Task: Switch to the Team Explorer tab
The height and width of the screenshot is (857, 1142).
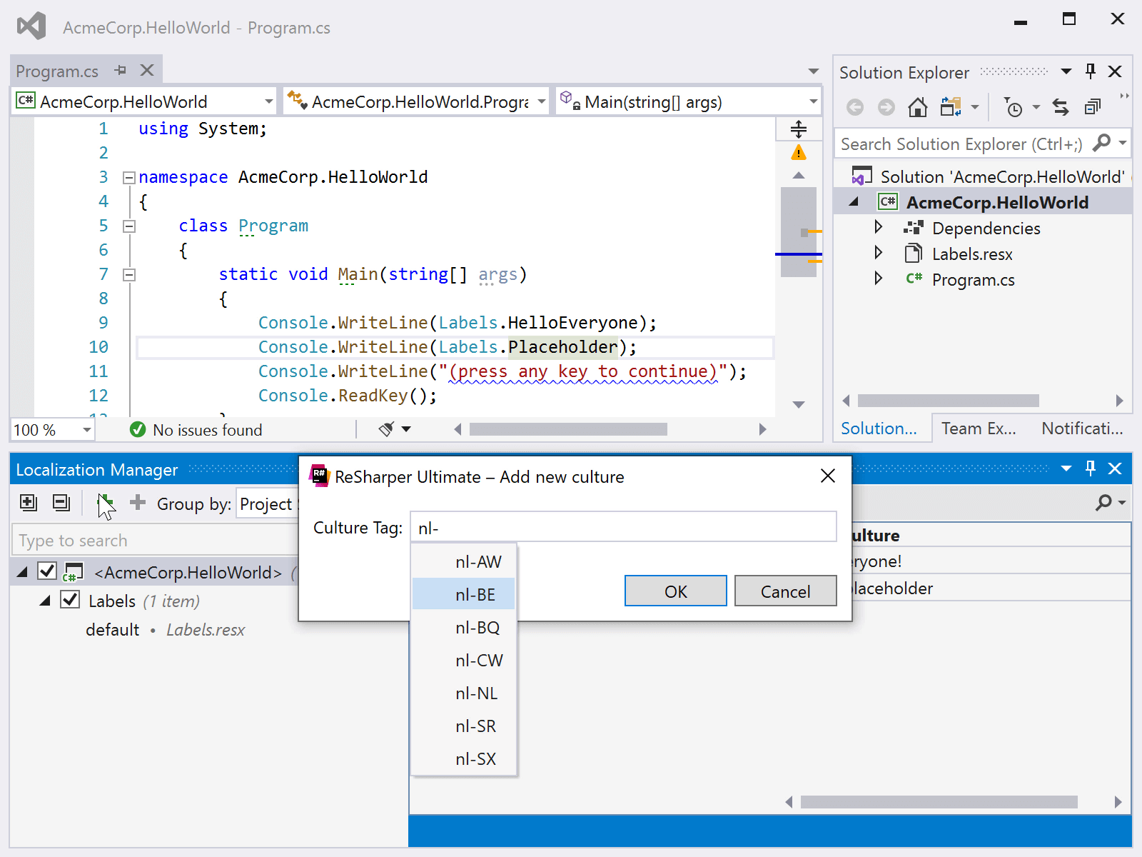Action: 979,428
